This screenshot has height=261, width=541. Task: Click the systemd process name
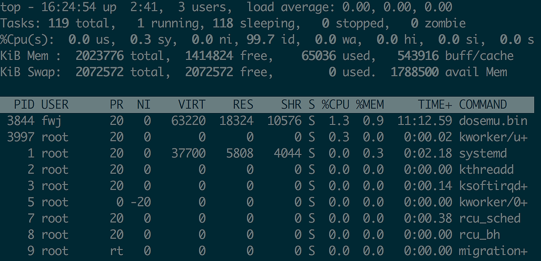tap(483, 154)
